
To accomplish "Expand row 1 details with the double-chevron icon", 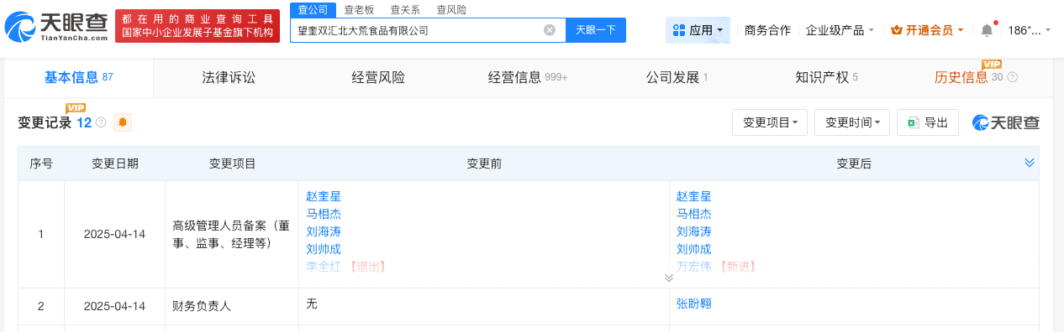I will (669, 278).
